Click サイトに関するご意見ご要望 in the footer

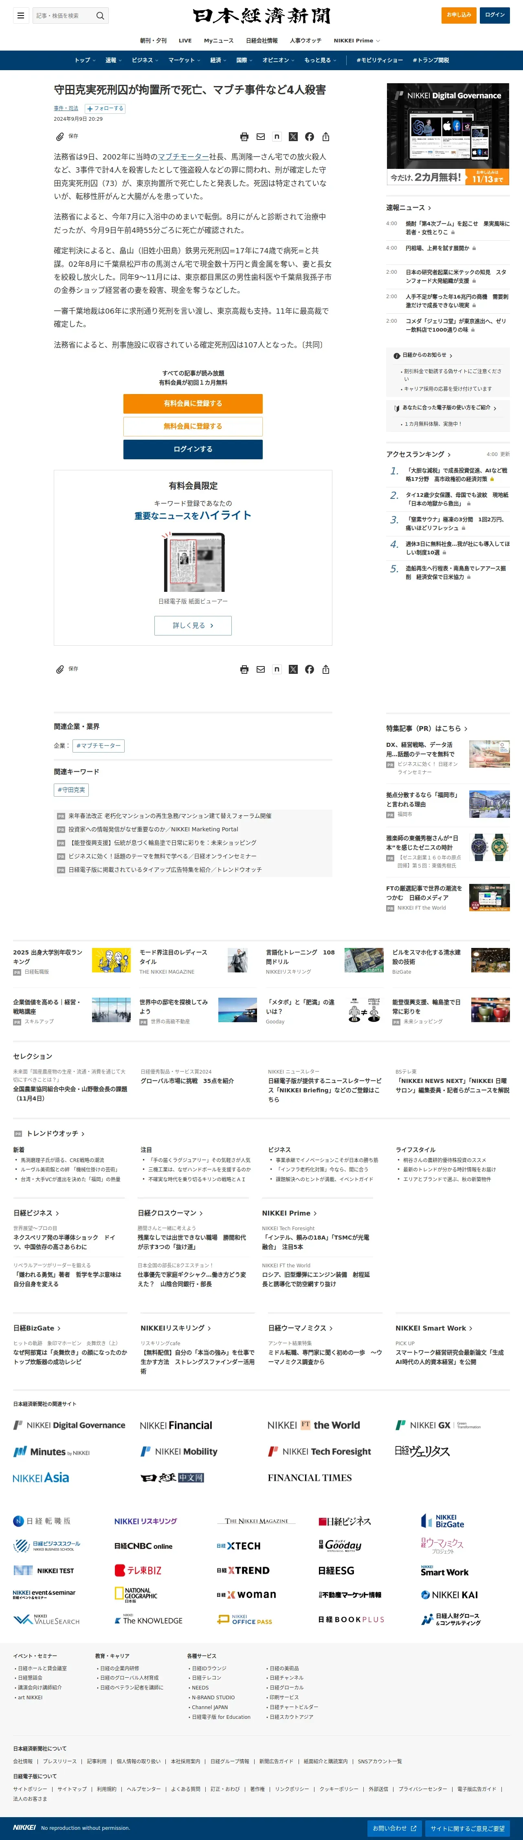[x=468, y=1829]
